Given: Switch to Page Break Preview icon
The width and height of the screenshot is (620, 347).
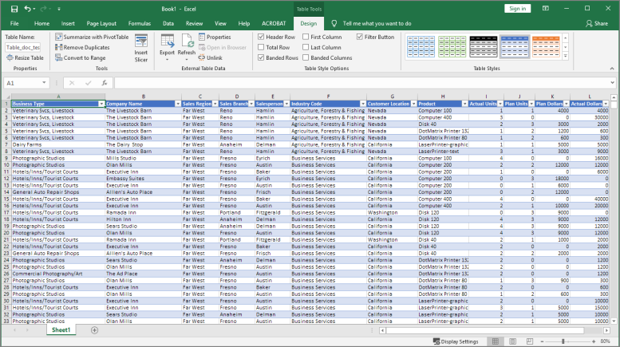Looking at the screenshot, I should 530,341.
